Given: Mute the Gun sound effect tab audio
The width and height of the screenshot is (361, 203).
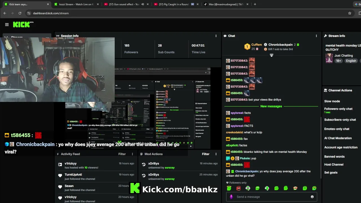Looking at the screenshot, I should 142,4.
